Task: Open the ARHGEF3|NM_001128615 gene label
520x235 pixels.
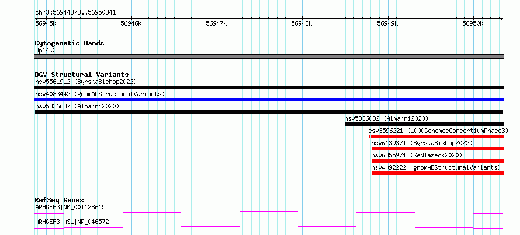Action: (70, 208)
